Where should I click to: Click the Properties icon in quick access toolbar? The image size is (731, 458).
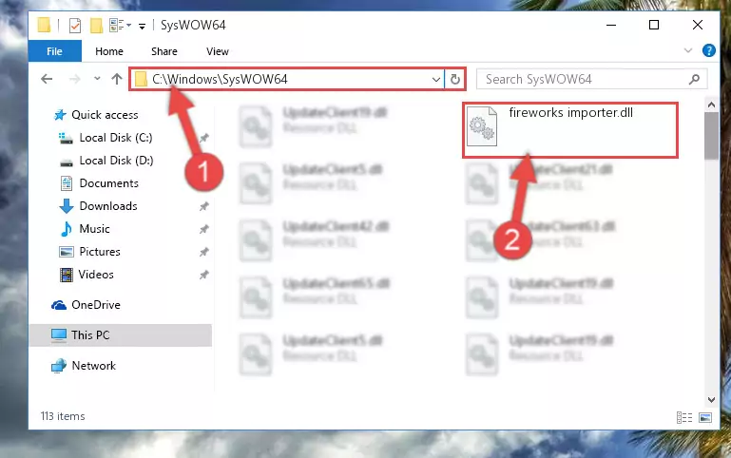click(74, 25)
